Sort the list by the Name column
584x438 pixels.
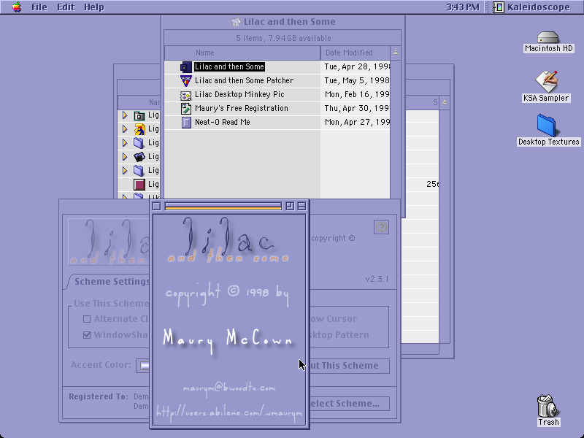tap(242, 53)
